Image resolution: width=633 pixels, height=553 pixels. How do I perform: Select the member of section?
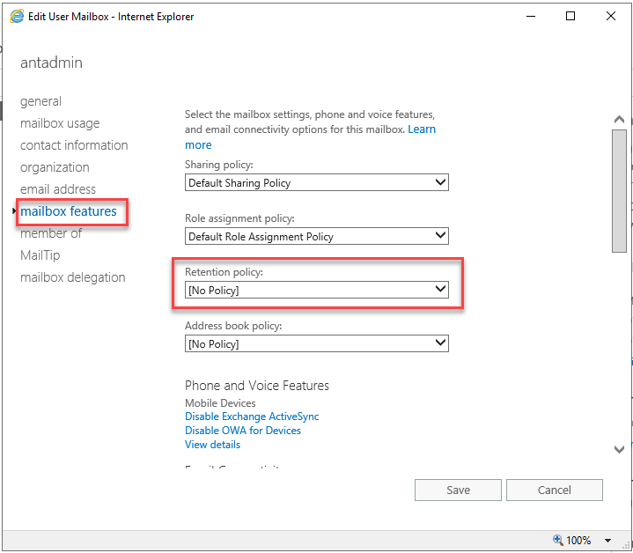point(51,233)
